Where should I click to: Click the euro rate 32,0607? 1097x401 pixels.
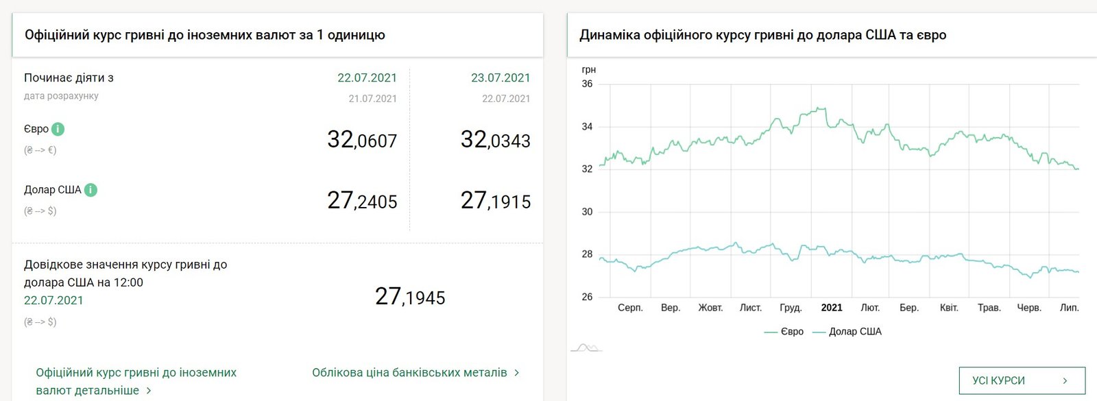(x=362, y=141)
